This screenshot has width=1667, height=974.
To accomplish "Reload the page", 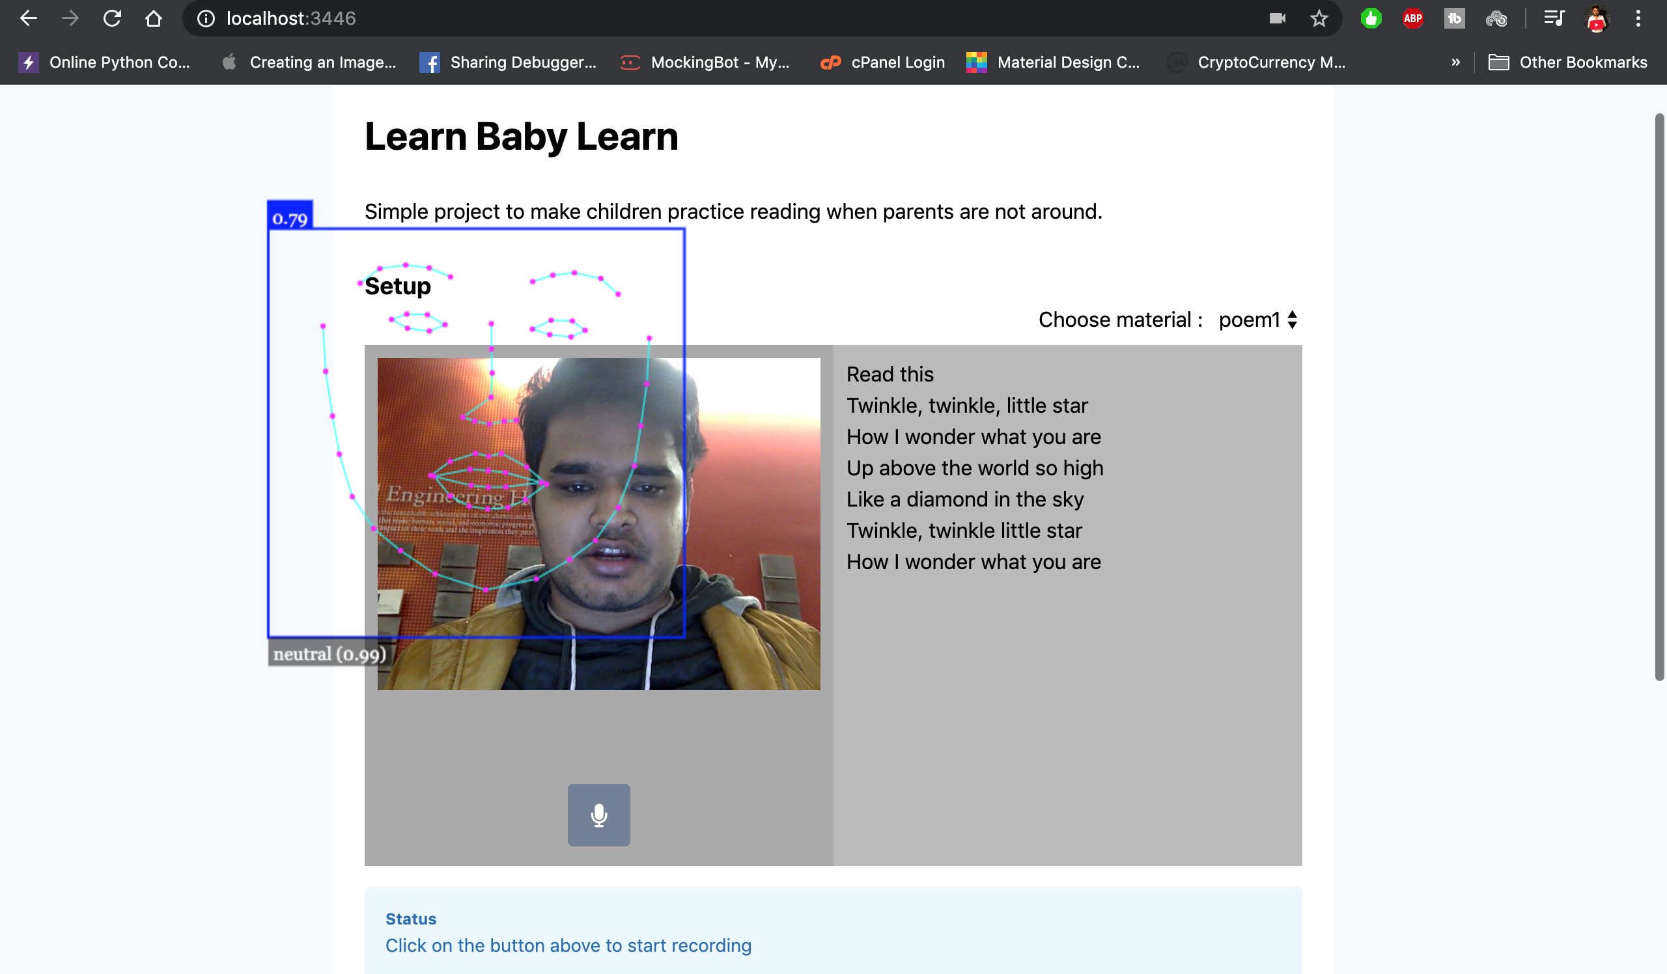I will coord(112,18).
